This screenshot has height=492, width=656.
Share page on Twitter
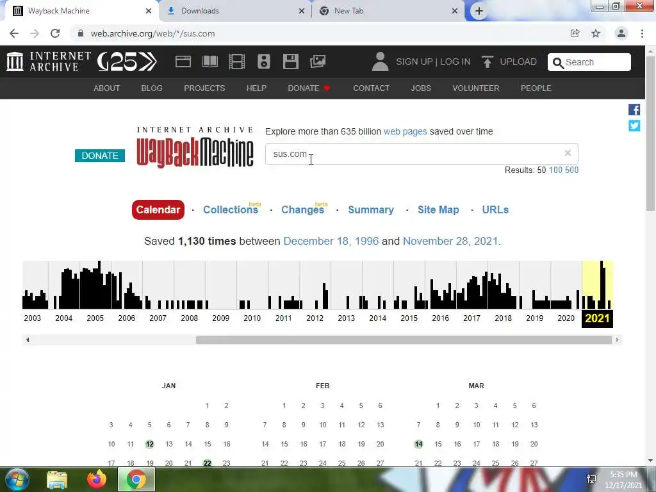coord(634,126)
